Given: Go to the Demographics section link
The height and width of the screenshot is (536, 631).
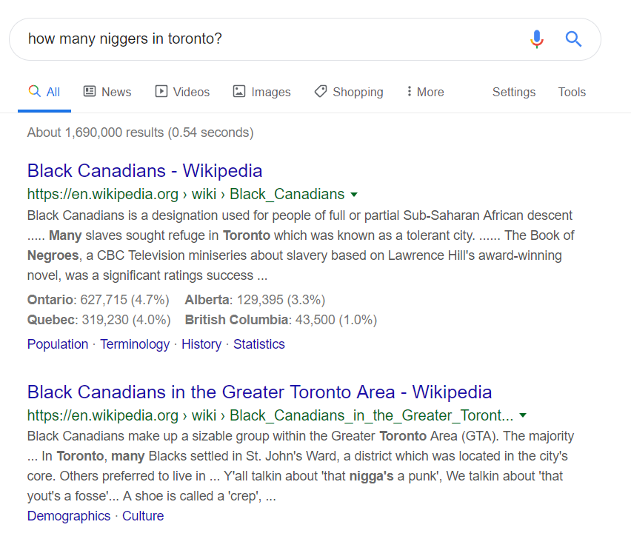Looking at the screenshot, I should pyautogui.click(x=69, y=516).
